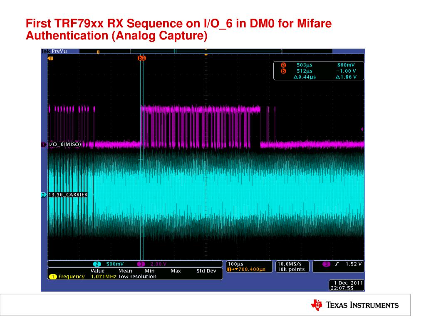Select the cursor 'a' badge in the readout

pyautogui.click(x=283, y=65)
